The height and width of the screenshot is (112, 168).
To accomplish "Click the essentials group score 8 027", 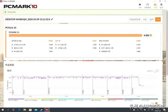I will 51,41.
